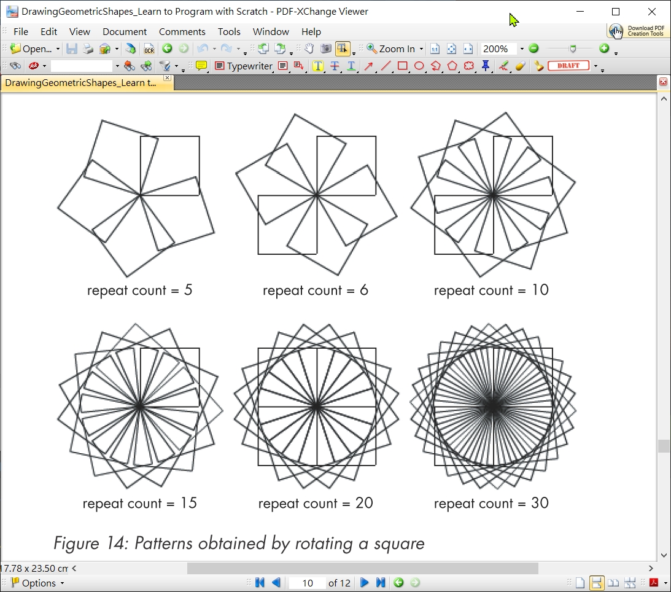Open the DRAFT stamp dropdown arrow
671x592 pixels.
[594, 66]
